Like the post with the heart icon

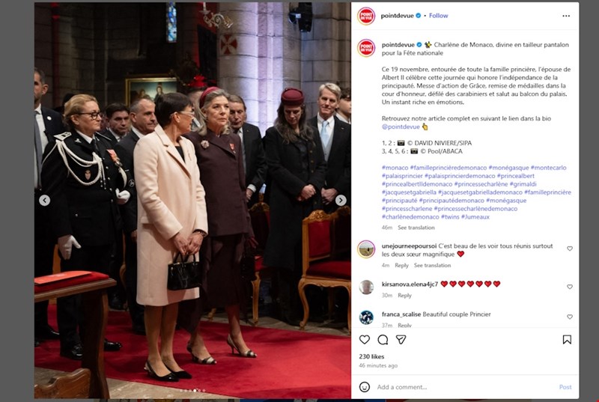point(365,339)
